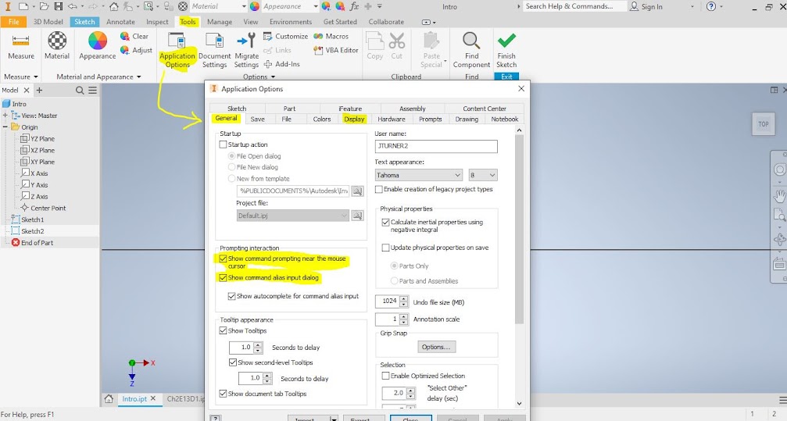Click the Grip Snap Options button
Screen dimensions: 787x421
tap(436, 347)
